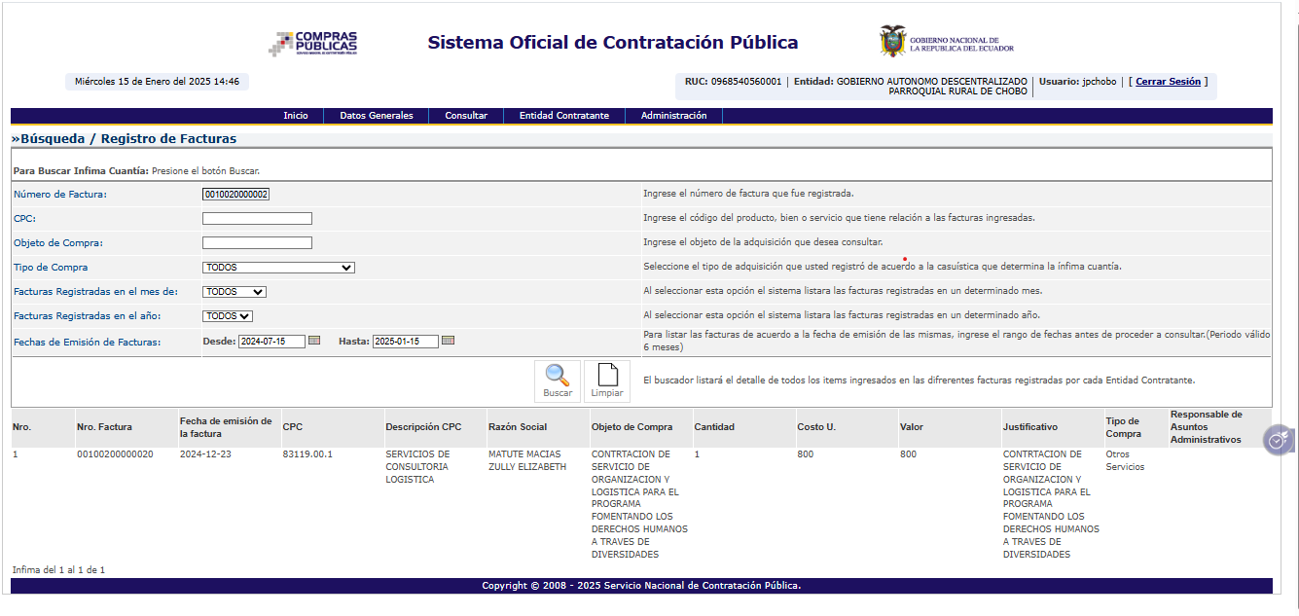Open the month filter for registered invoices
1299x616 pixels.
[234, 292]
